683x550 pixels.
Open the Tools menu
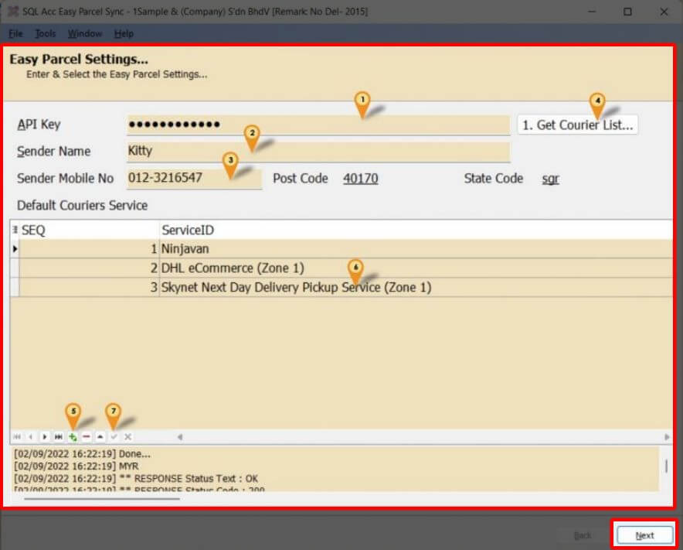[x=46, y=33]
